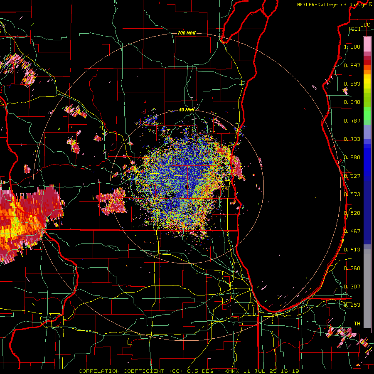Select the 0.307 scale value

coord(352,287)
